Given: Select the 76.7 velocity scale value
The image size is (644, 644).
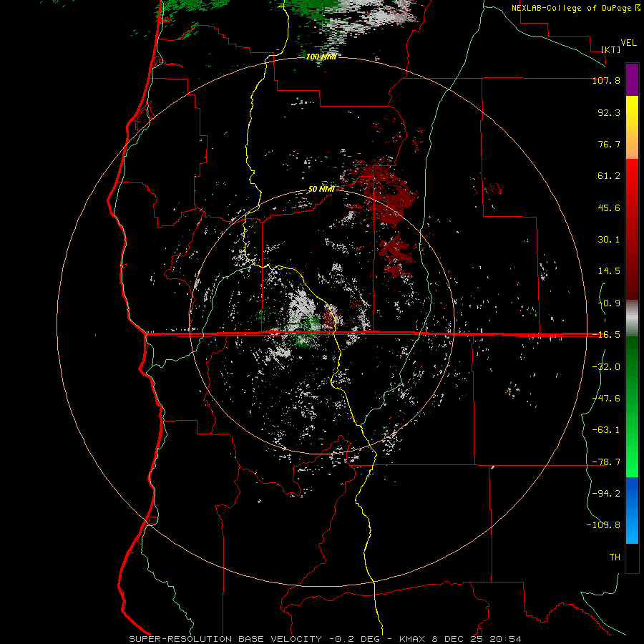Looking at the screenshot, I should pyautogui.click(x=609, y=144).
